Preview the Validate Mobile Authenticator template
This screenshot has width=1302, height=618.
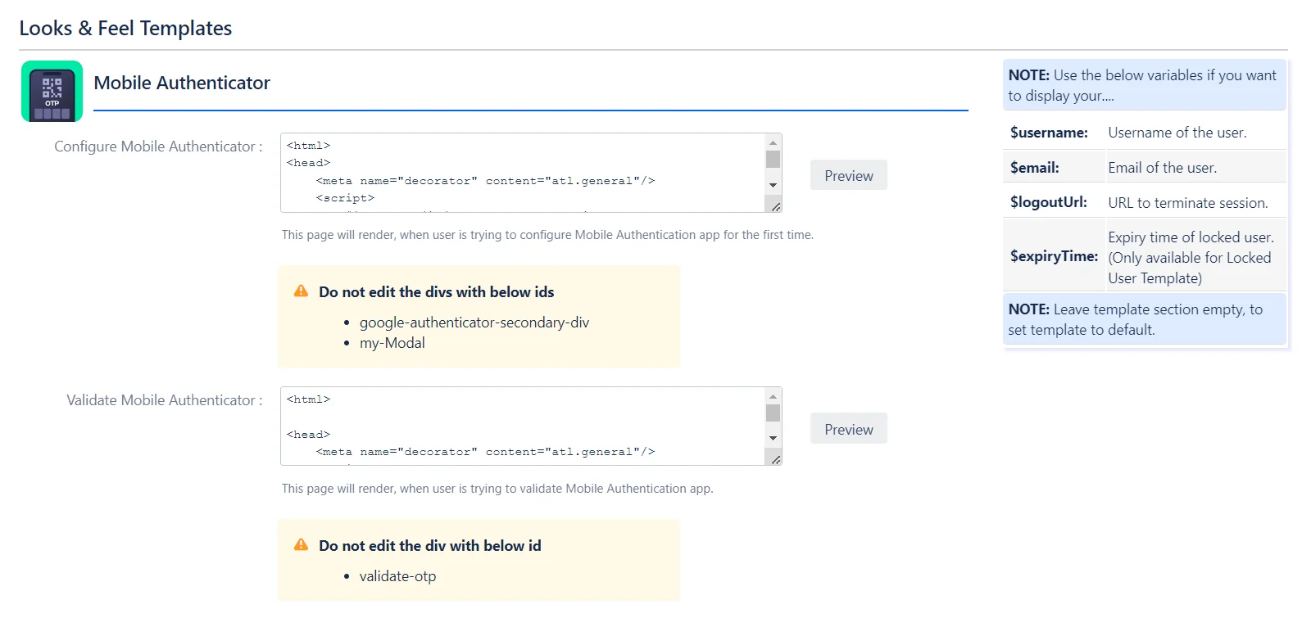(x=848, y=429)
